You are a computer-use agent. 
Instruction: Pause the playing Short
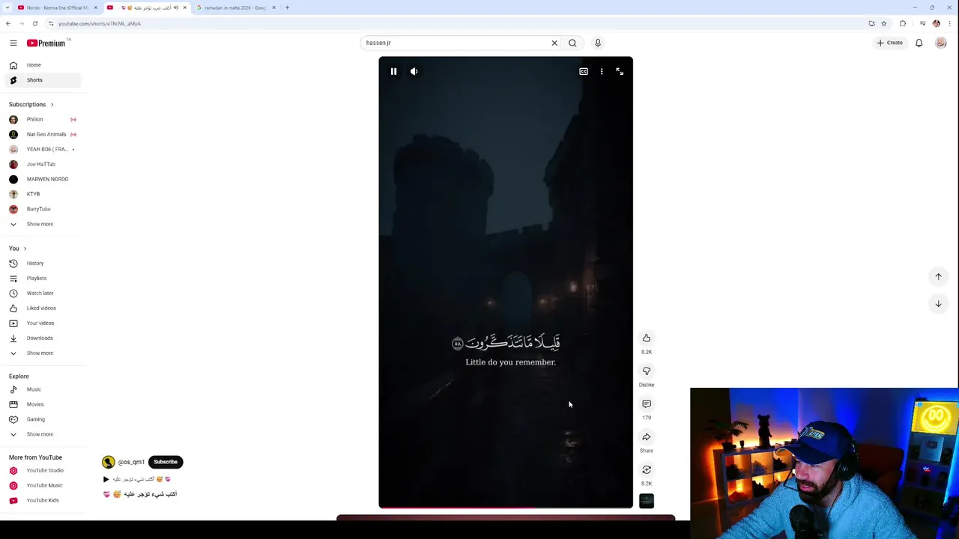pyautogui.click(x=393, y=72)
